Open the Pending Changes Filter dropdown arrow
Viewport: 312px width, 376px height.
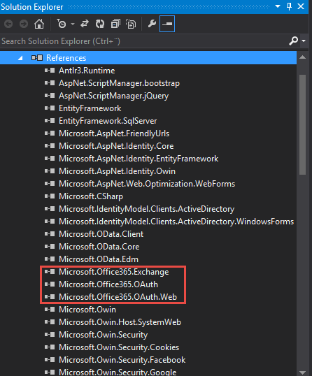(73, 24)
